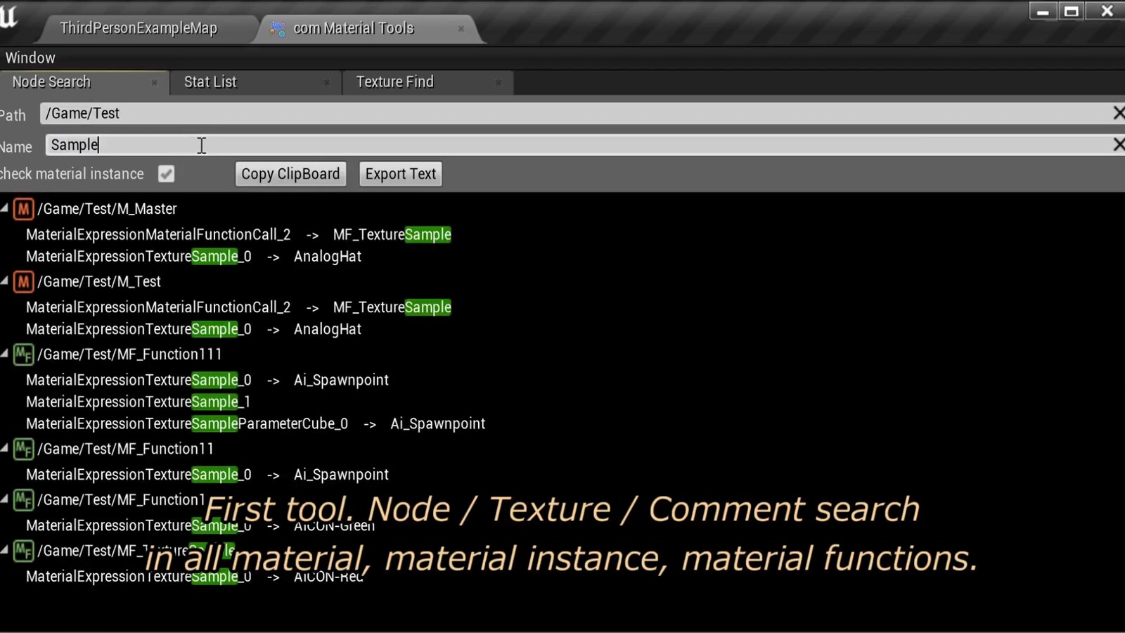The image size is (1125, 633).
Task: Toggle the check material instance checkbox
Action: (166, 174)
